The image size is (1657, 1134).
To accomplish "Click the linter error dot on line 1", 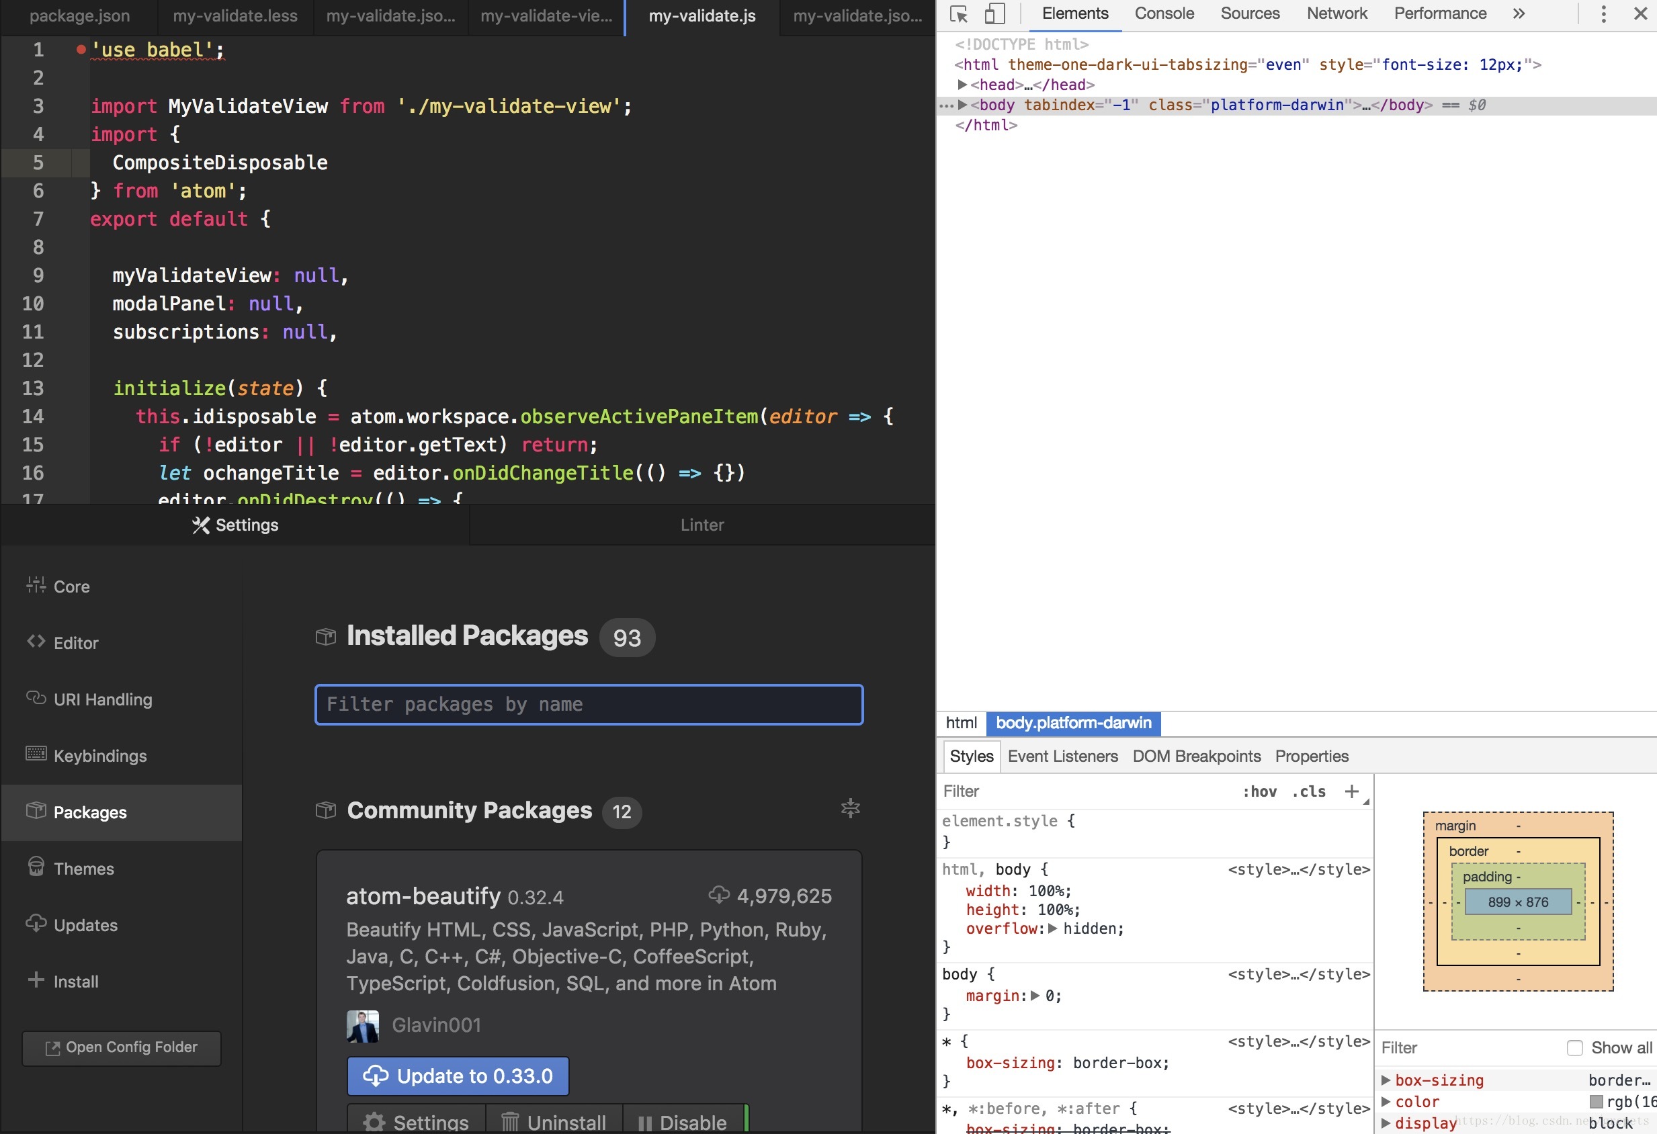I will [x=81, y=49].
